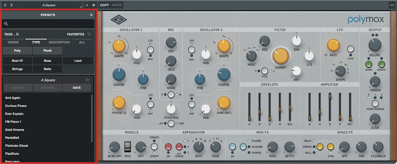The width and height of the screenshot is (397, 164).
Task: Click the Glide knob
Action: tap(375, 119)
